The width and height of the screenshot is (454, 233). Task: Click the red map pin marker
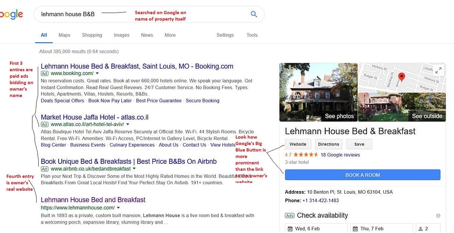click(x=401, y=77)
